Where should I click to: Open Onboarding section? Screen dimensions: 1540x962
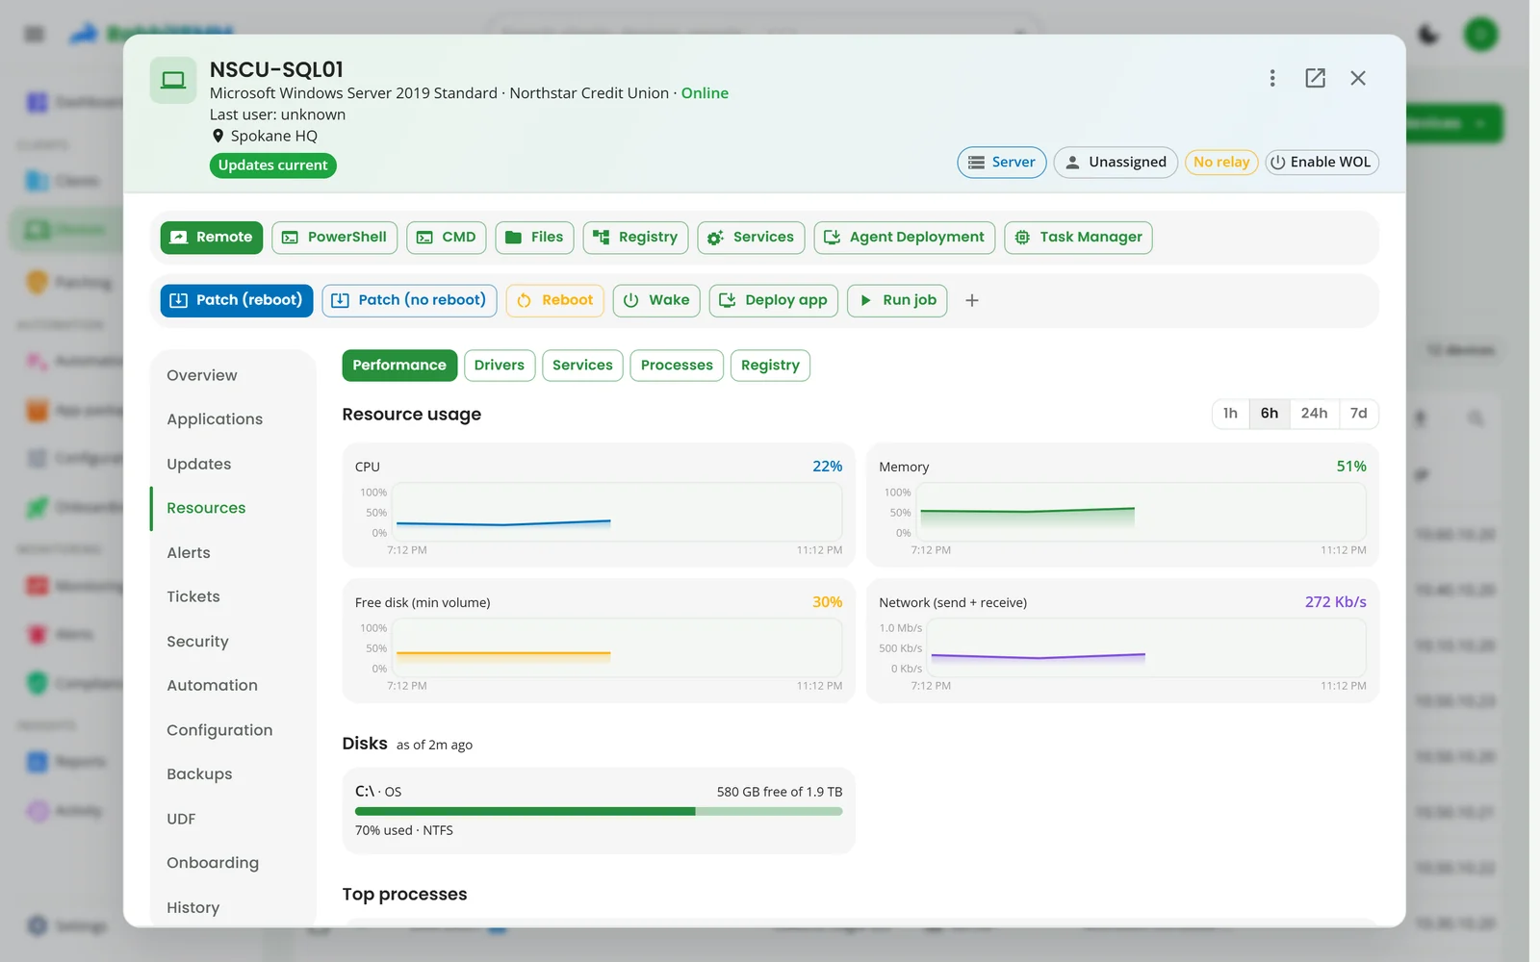tap(233, 863)
